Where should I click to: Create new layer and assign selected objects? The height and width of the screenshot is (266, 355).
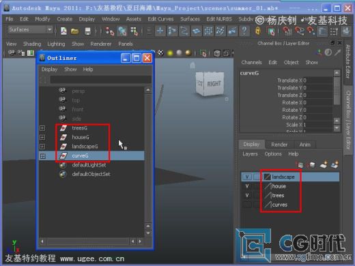point(335,165)
